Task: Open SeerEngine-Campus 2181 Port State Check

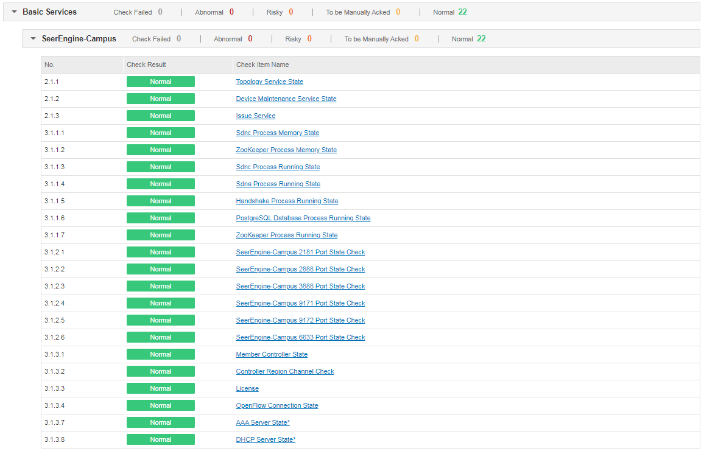Action: click(300, 252)
